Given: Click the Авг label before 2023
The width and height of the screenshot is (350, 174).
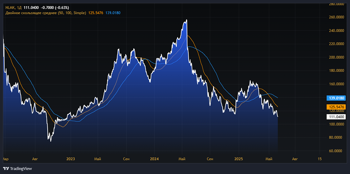Looking at the screenshot, I should coord(35,159).
